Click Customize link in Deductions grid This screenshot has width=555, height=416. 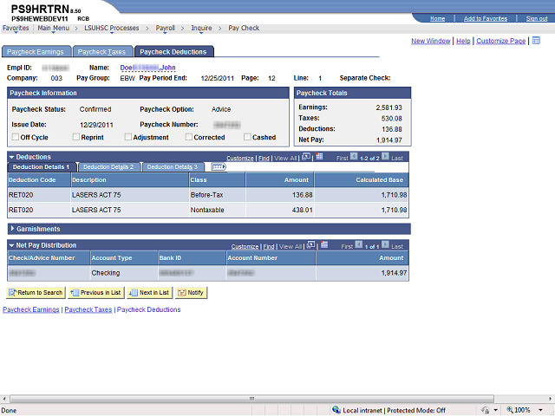240,158
